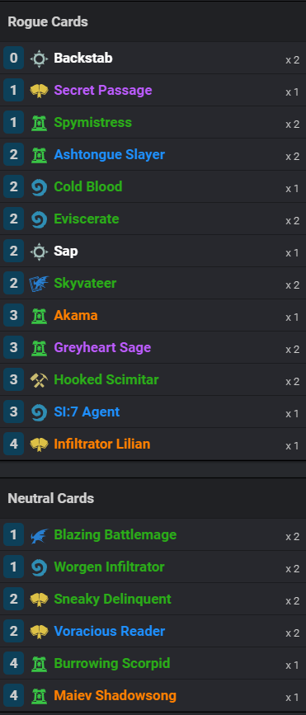Open the Greyheart Sage card link
The height and width of the screenshot is (715, 306).
click(102, 348)
